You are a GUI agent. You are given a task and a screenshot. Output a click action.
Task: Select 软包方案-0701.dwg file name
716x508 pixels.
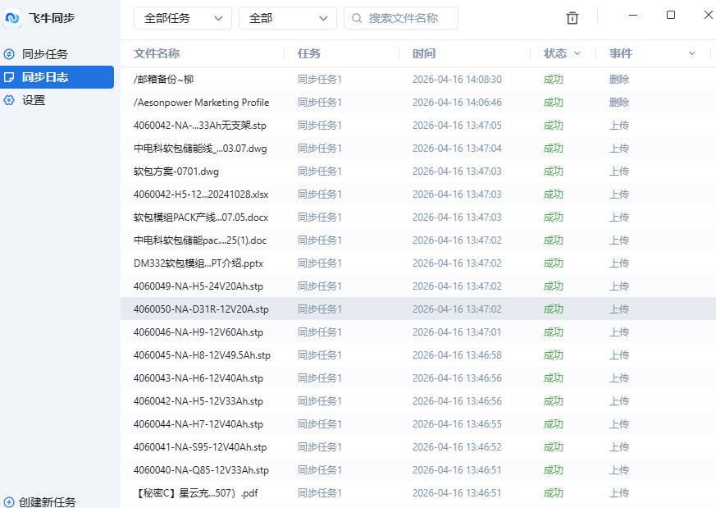[176, 172]
